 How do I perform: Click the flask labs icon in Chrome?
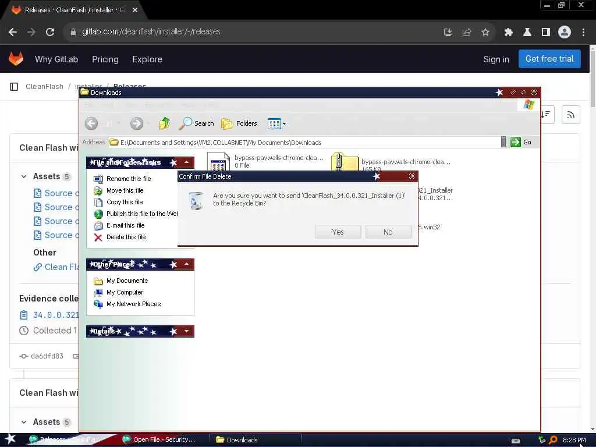click(527, 33)
